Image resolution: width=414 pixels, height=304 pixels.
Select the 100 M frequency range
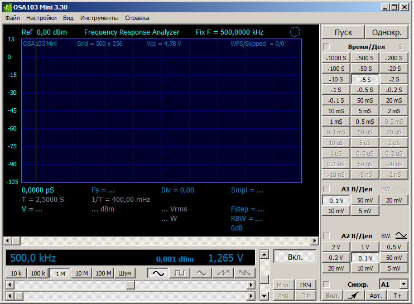(x=103, y=273)
